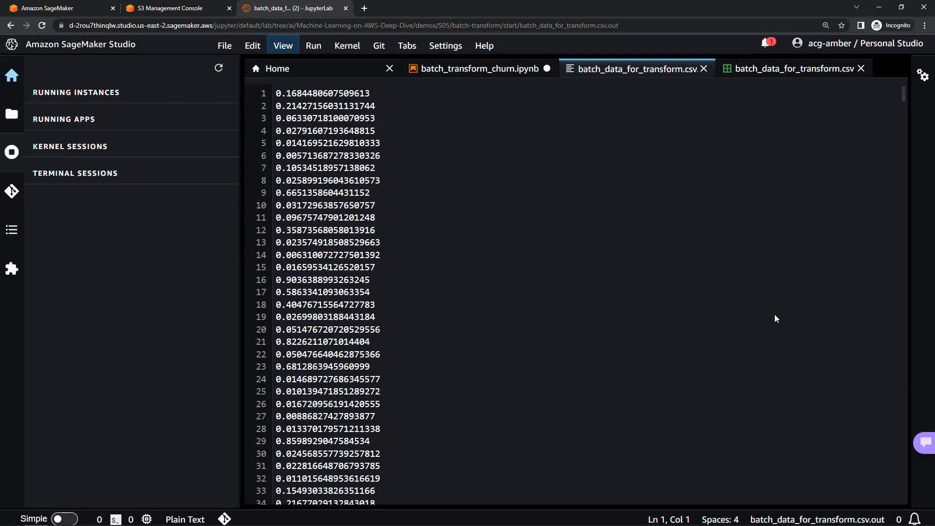This screenshot has height=526, width=935.
Task: Click Plain Text language mode
Action: (x=185, y=520)
